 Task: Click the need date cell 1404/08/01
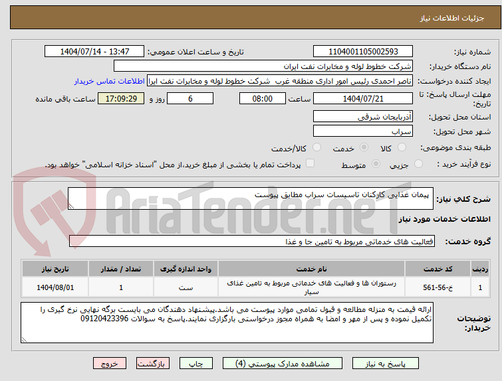pyautogui.click(x=55, y=287)
